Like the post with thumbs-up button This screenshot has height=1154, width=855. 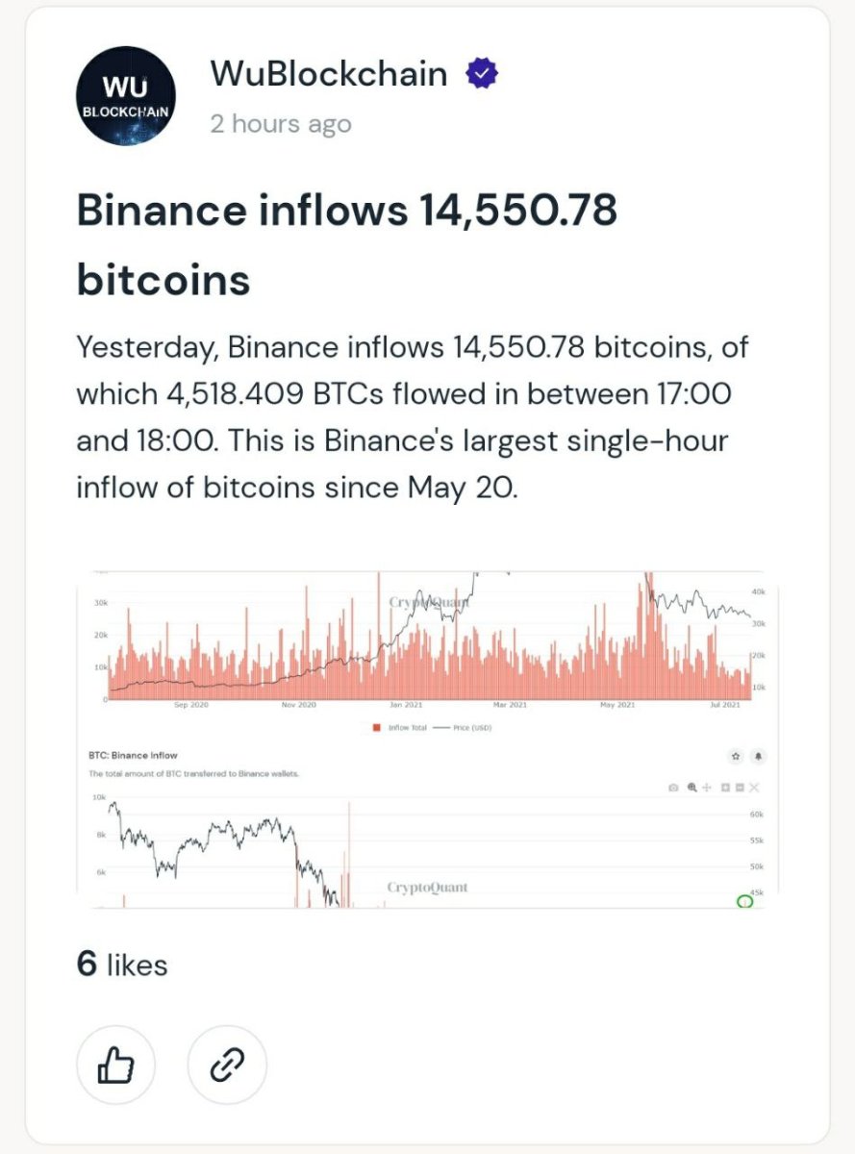coord(115,1065)
